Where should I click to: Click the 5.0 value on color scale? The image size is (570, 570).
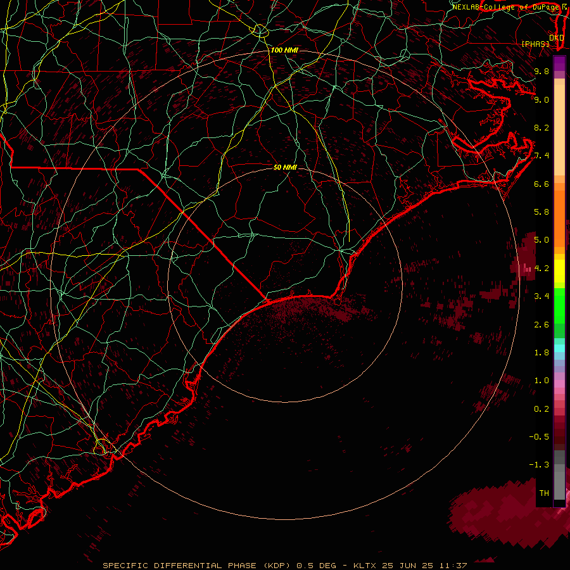pos(541,240)
